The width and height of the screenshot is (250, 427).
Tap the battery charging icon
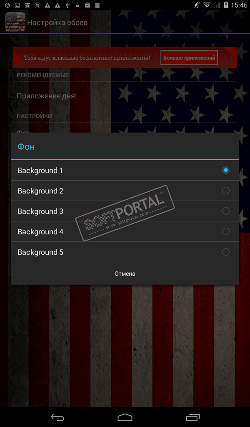pos(226,5)
